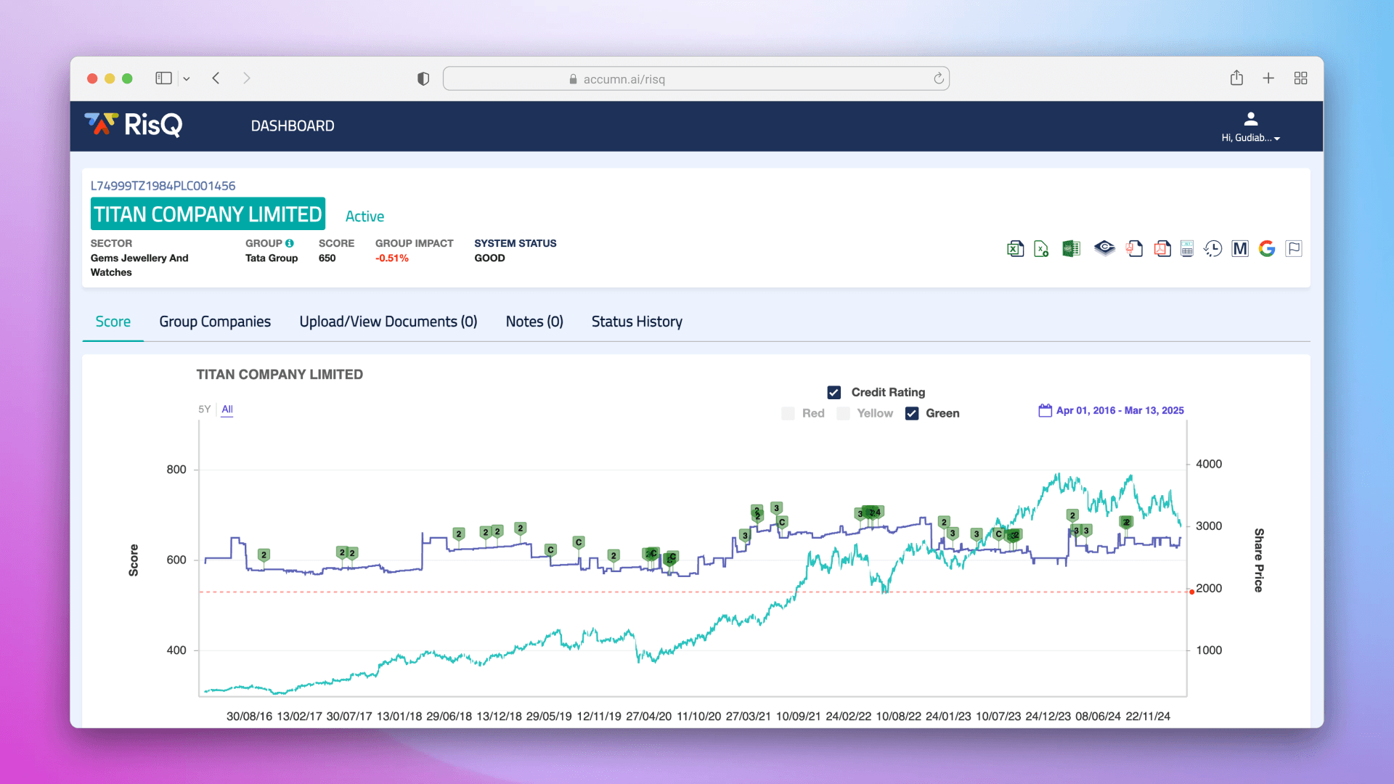Go back to previous page
This screenshot has height=784, width=1394.
click(x=216, y=78)
